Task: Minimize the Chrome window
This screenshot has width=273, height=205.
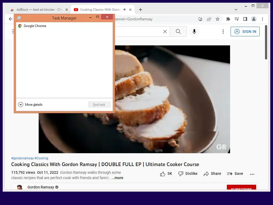Action: click(246, 6)
